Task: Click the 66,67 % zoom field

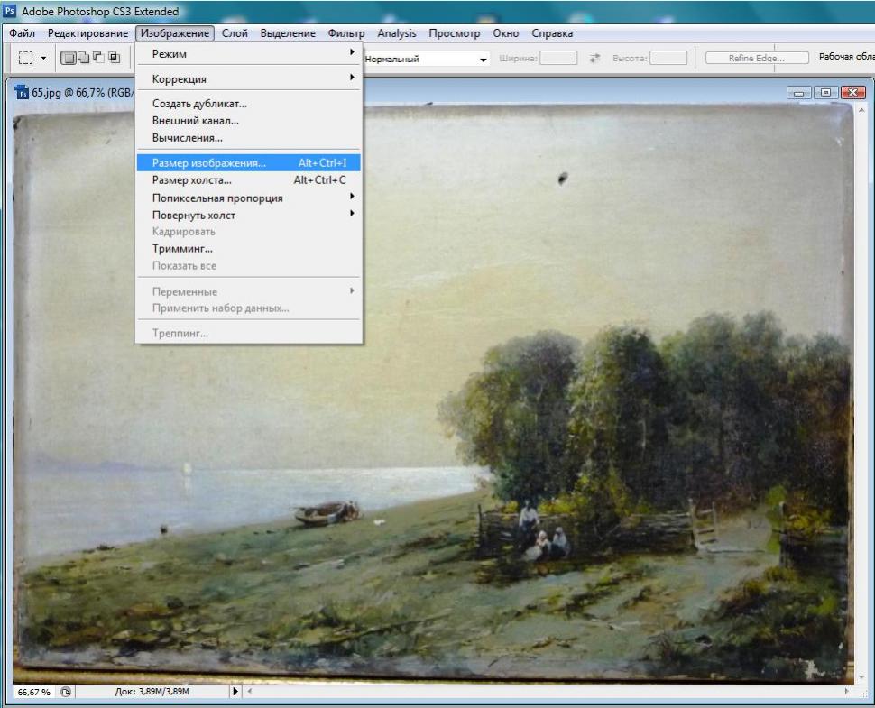Action: [33, 692]
